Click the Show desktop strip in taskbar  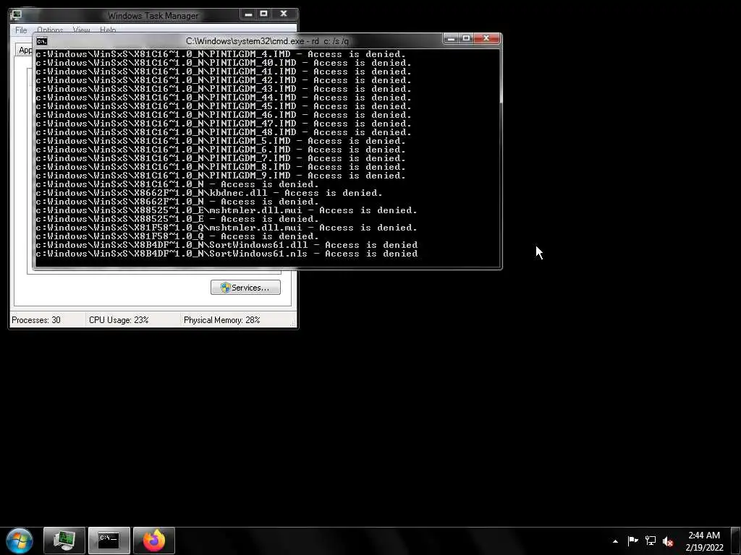tap(737, 541)
